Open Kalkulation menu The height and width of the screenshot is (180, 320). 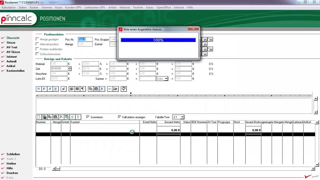tap(8, 7)
